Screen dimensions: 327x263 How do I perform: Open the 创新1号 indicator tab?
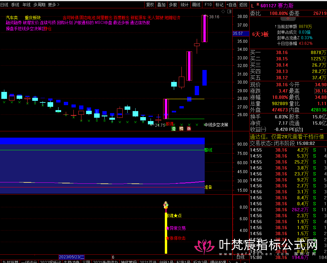(x=166, y=261)
